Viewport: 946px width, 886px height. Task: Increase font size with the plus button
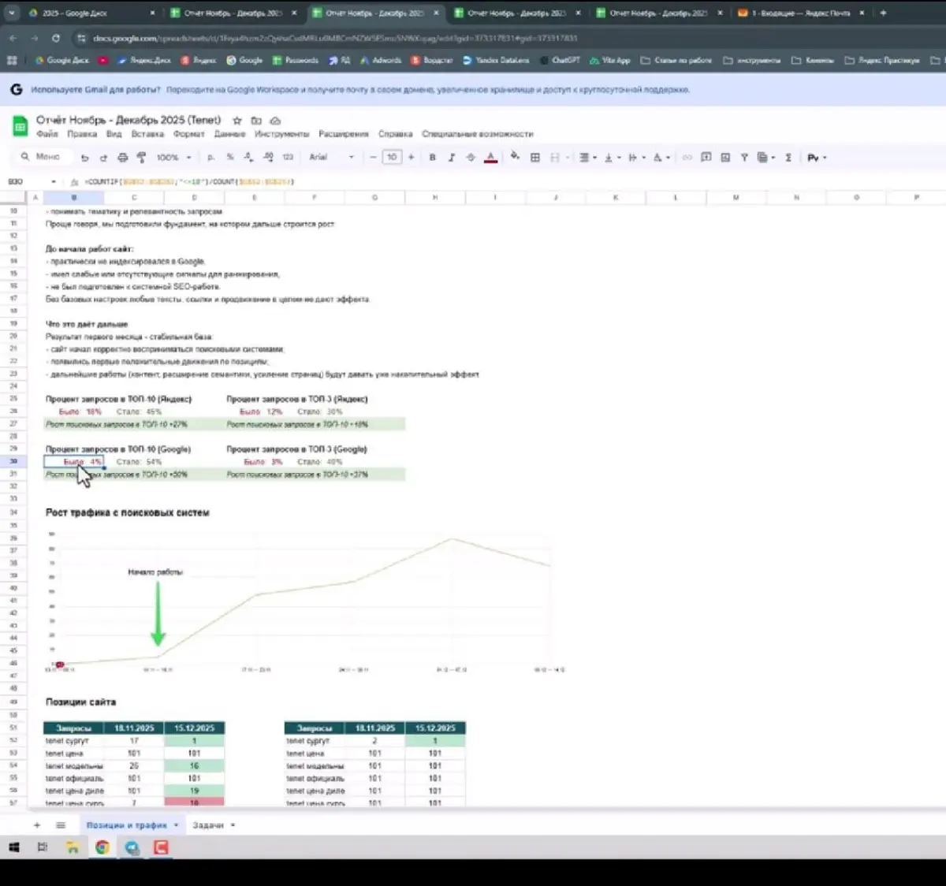tap(411, 158)
